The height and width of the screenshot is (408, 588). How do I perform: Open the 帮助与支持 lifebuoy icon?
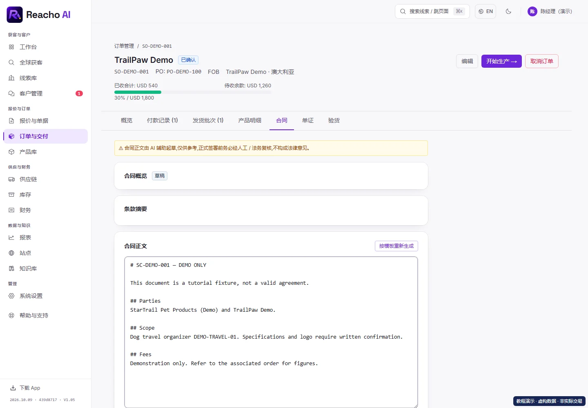(11, 315)
